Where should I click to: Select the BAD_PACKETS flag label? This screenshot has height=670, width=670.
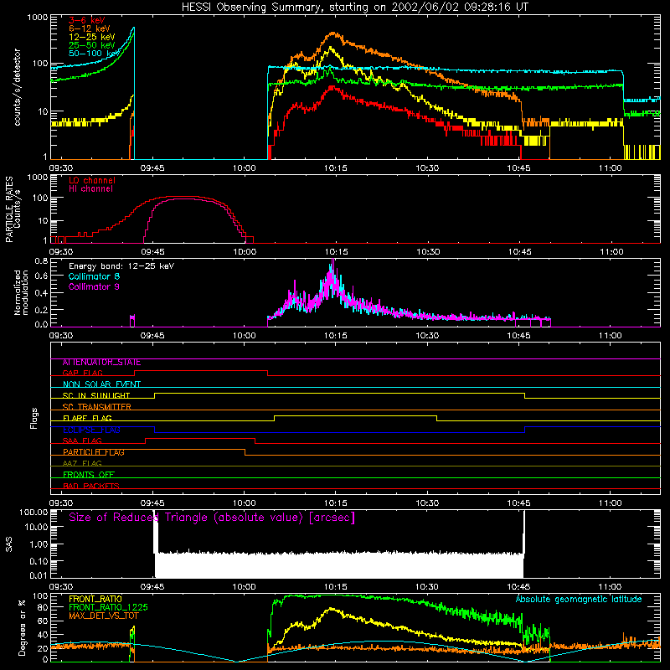[x=91, y=487]
